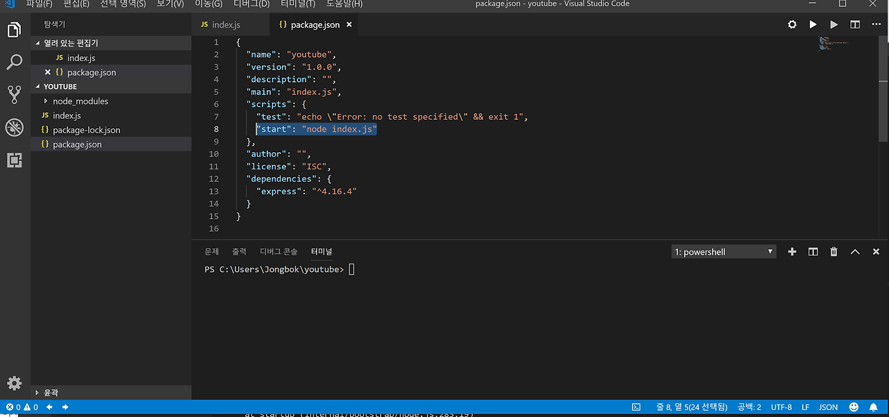Open the Search view in activity bar
Viewport: 889px width, 417px height.
[x=15, y=62]
